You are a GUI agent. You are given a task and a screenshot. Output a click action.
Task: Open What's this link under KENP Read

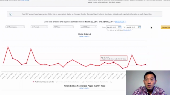[84, 88]
